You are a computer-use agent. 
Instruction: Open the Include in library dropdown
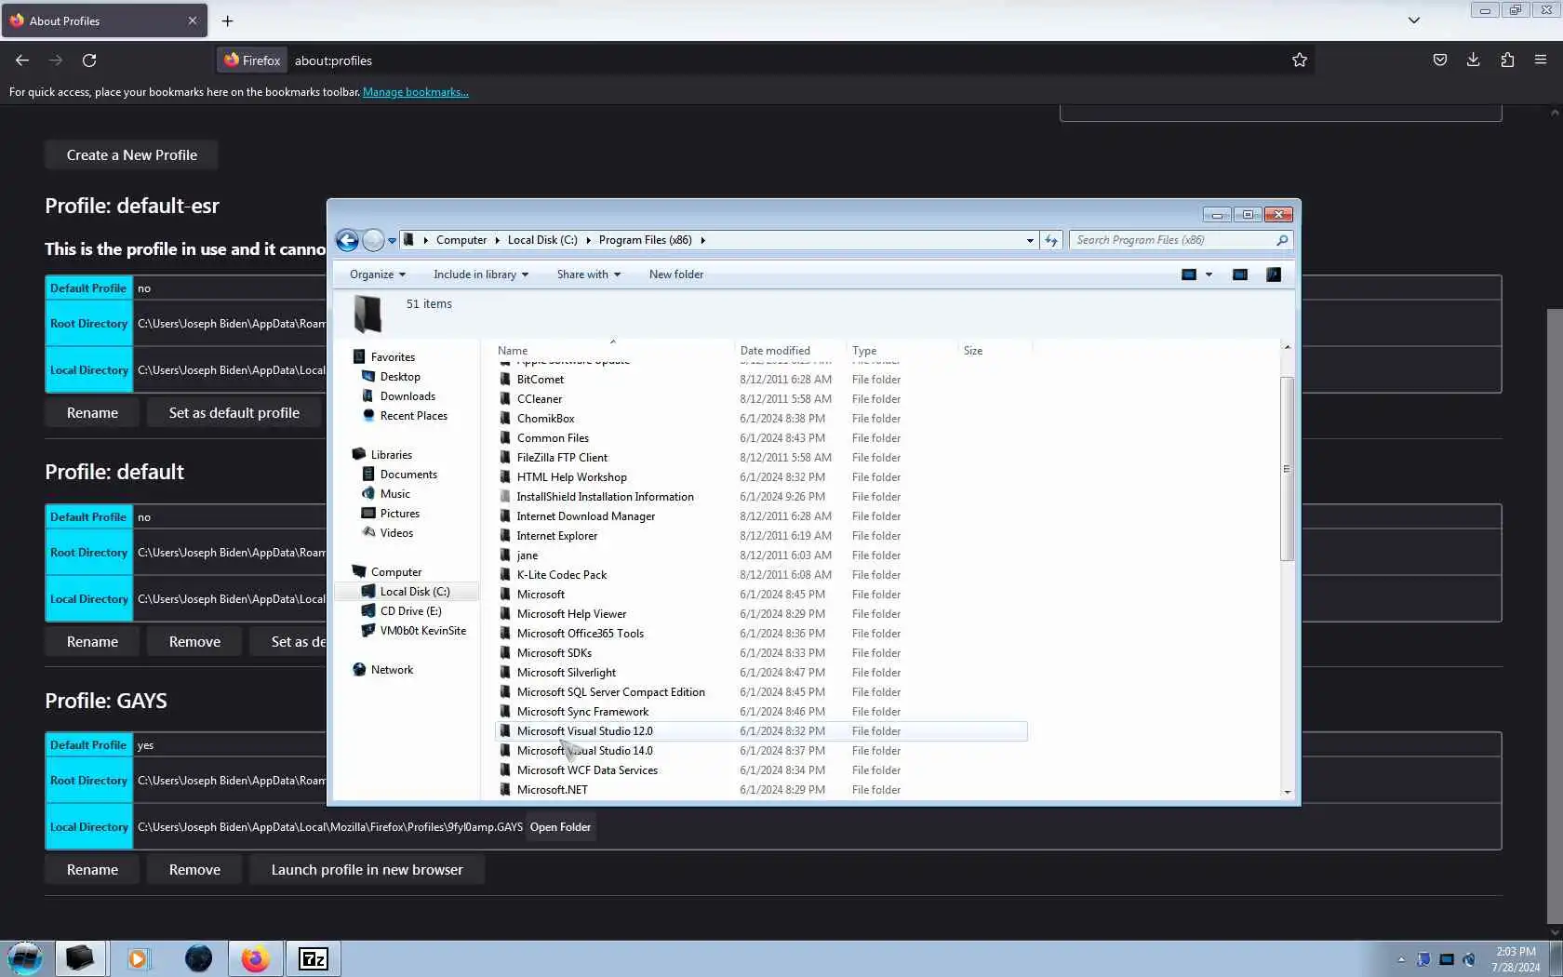pos(480,274)
